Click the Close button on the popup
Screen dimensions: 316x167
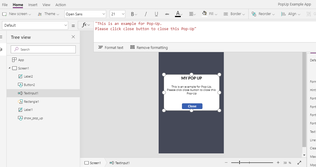click(x=192, y=106)
